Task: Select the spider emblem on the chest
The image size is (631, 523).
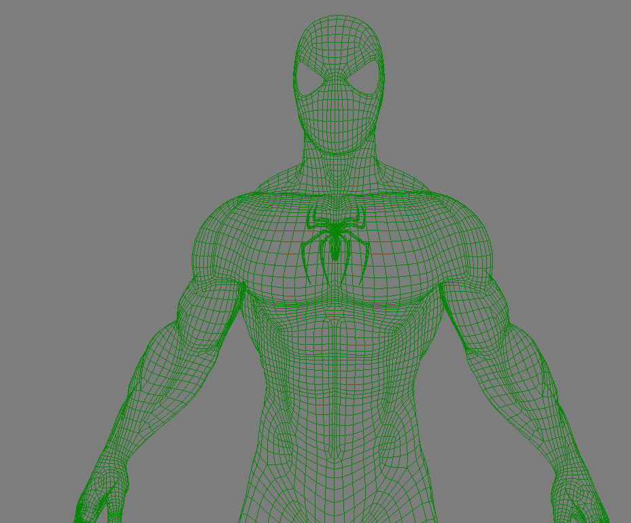Action: [335, 246]
